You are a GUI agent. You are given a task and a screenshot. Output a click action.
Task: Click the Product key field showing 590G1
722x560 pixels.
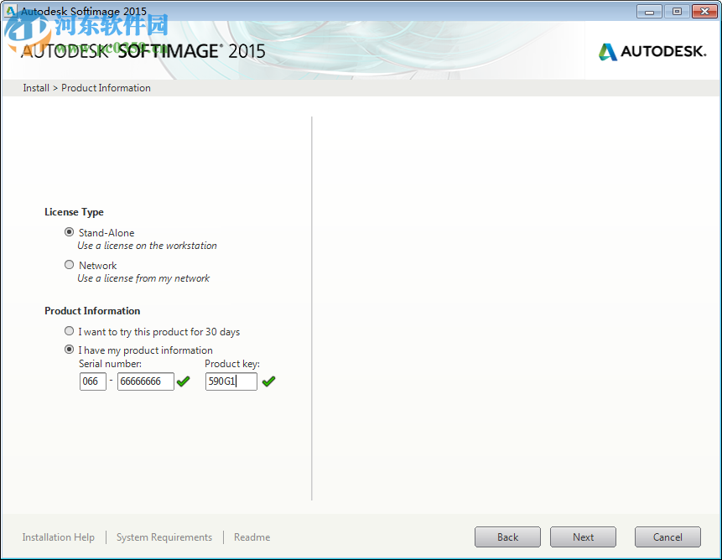231,381
